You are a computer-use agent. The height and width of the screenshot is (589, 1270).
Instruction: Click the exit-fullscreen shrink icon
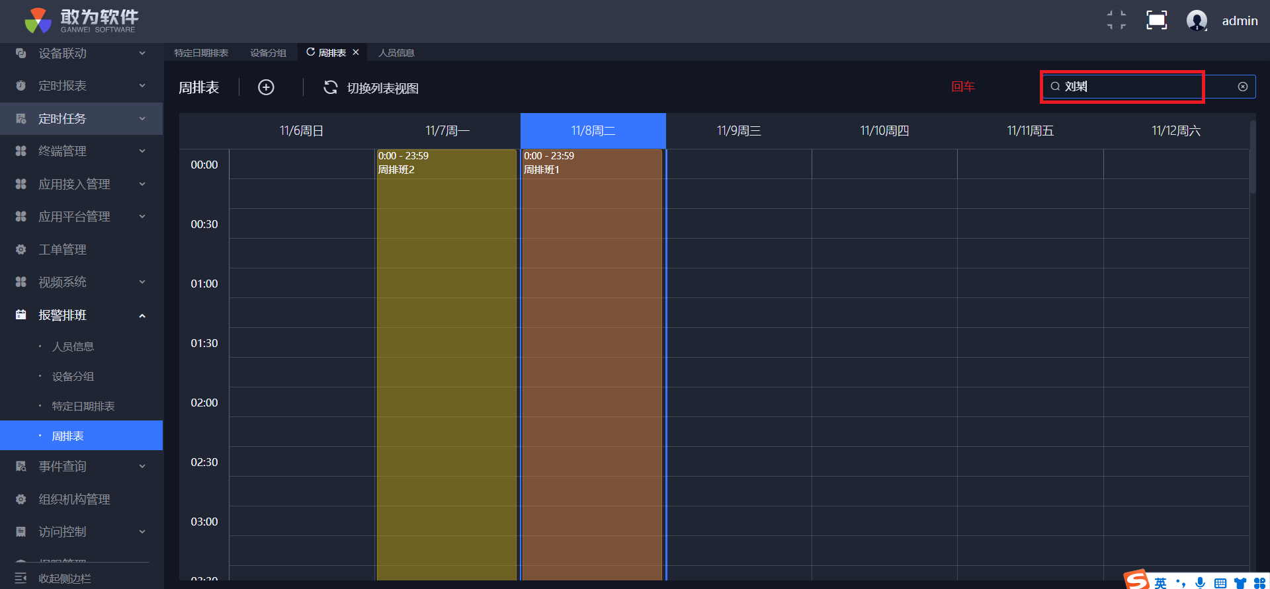point(1117,20)
